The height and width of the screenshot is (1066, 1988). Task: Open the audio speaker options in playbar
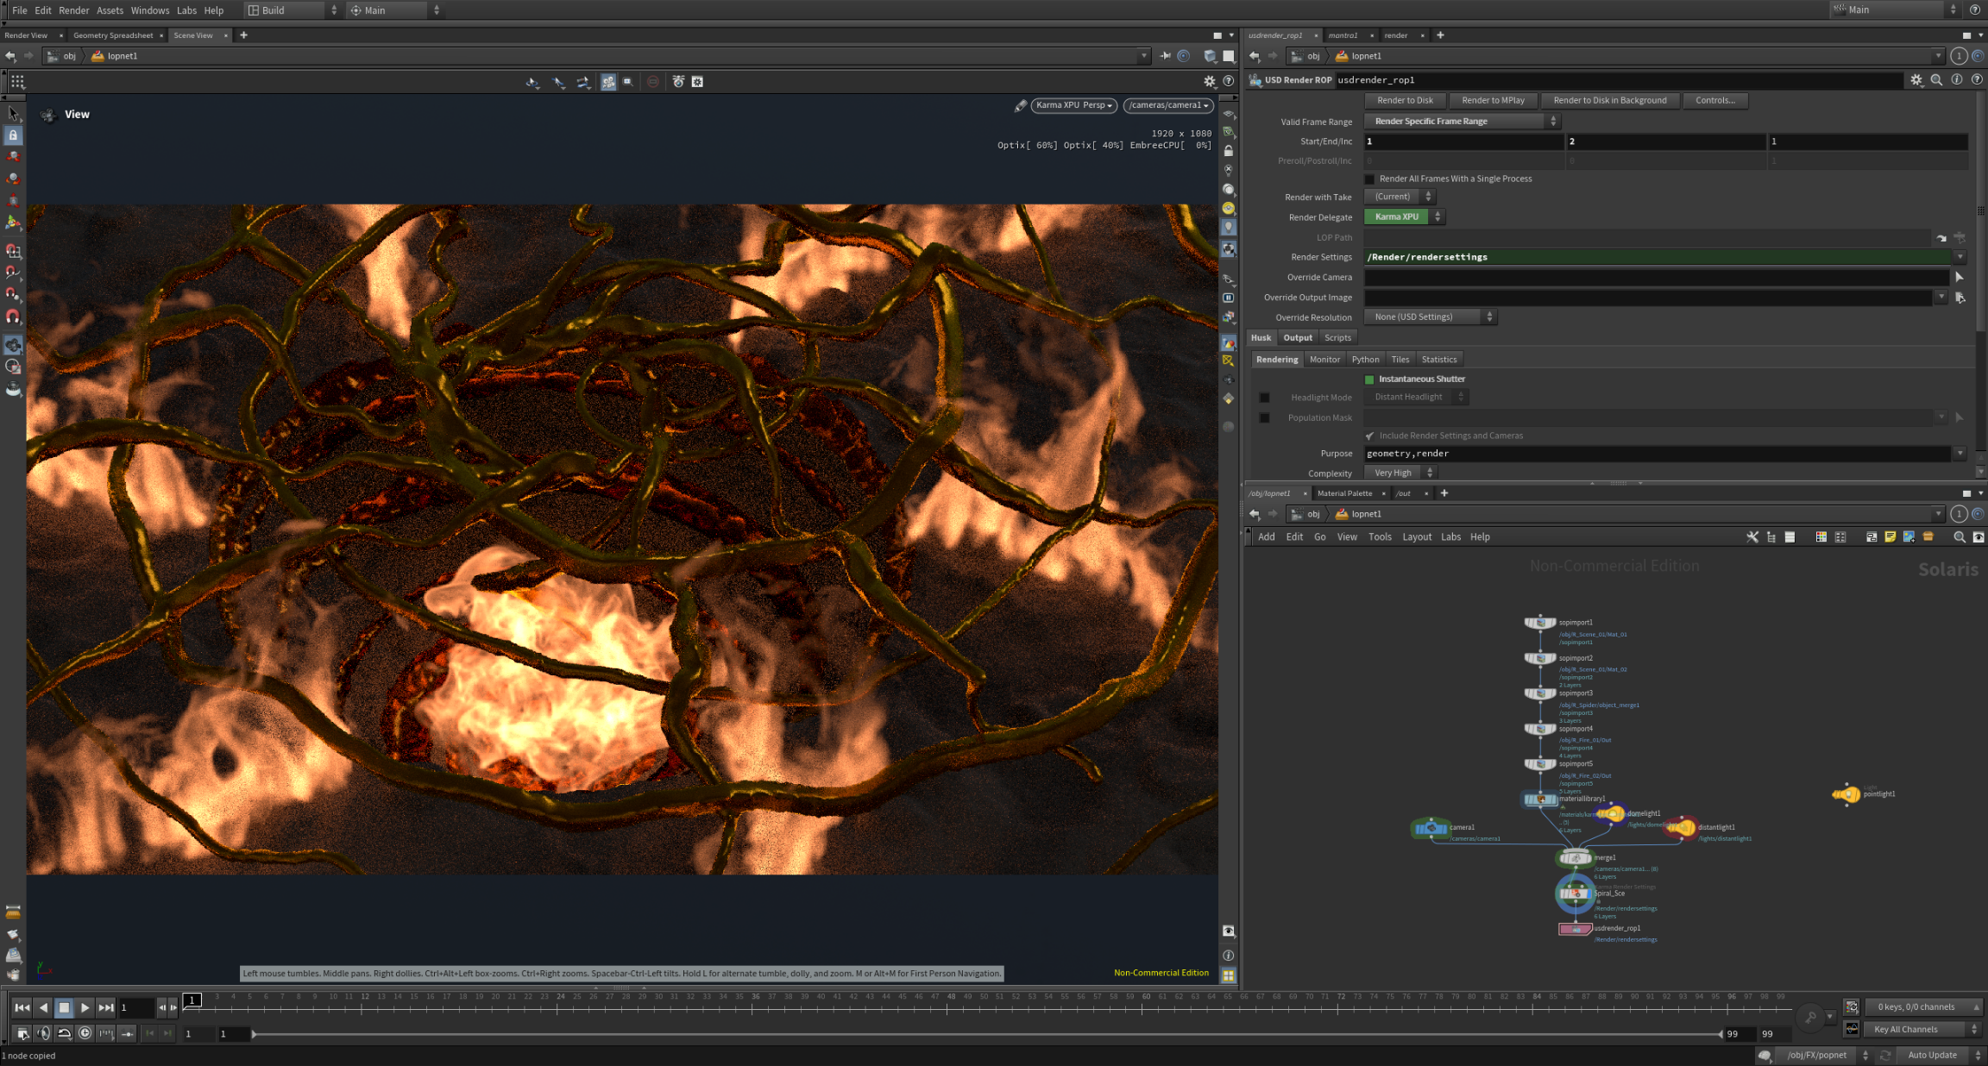pyautogui.click(x=44, y=1033)
